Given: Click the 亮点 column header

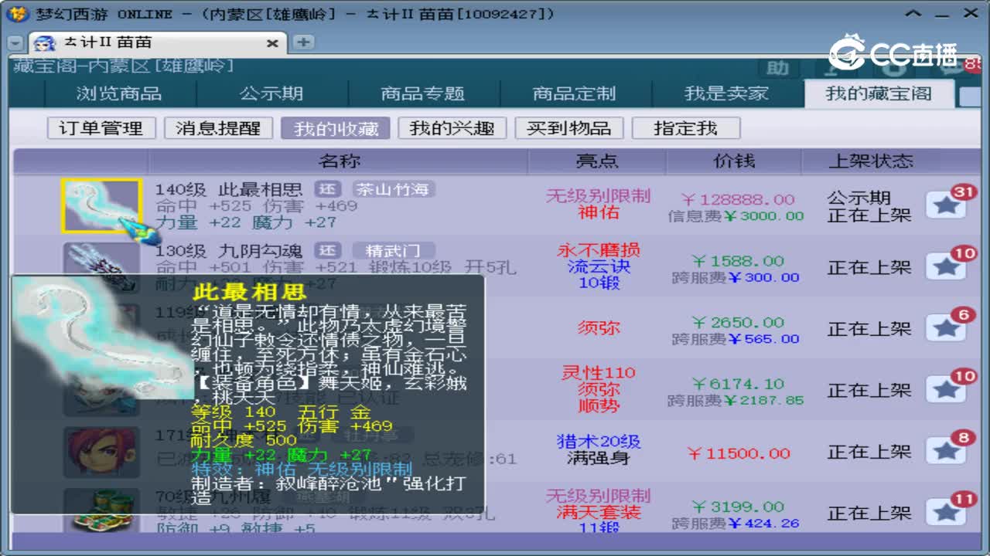Looking at the screenshot, I should coord(597,161).
